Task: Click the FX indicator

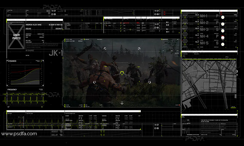Action: point(81,118)
